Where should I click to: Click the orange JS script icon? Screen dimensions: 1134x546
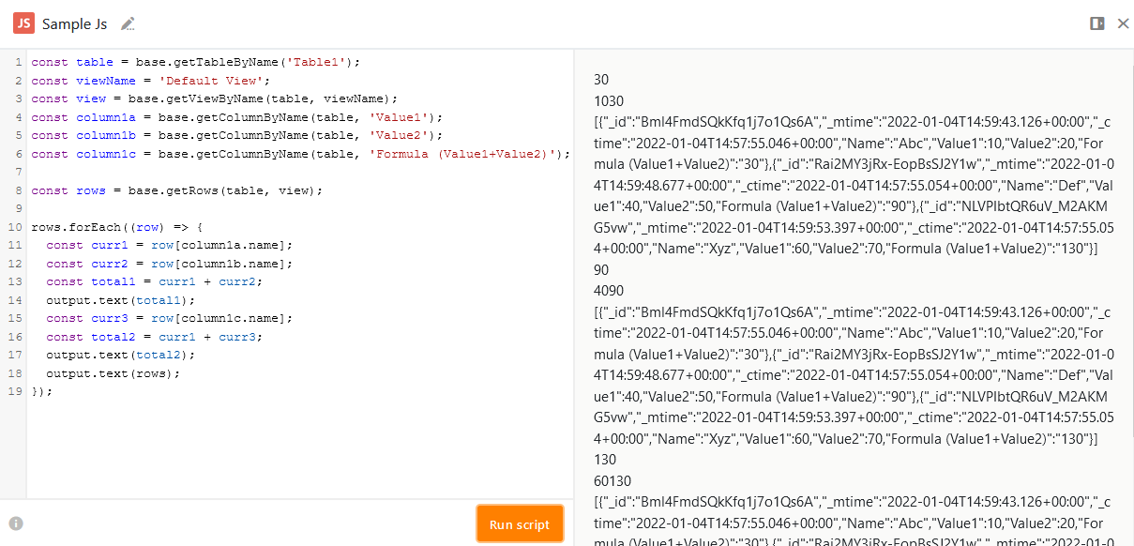point(24,23)
